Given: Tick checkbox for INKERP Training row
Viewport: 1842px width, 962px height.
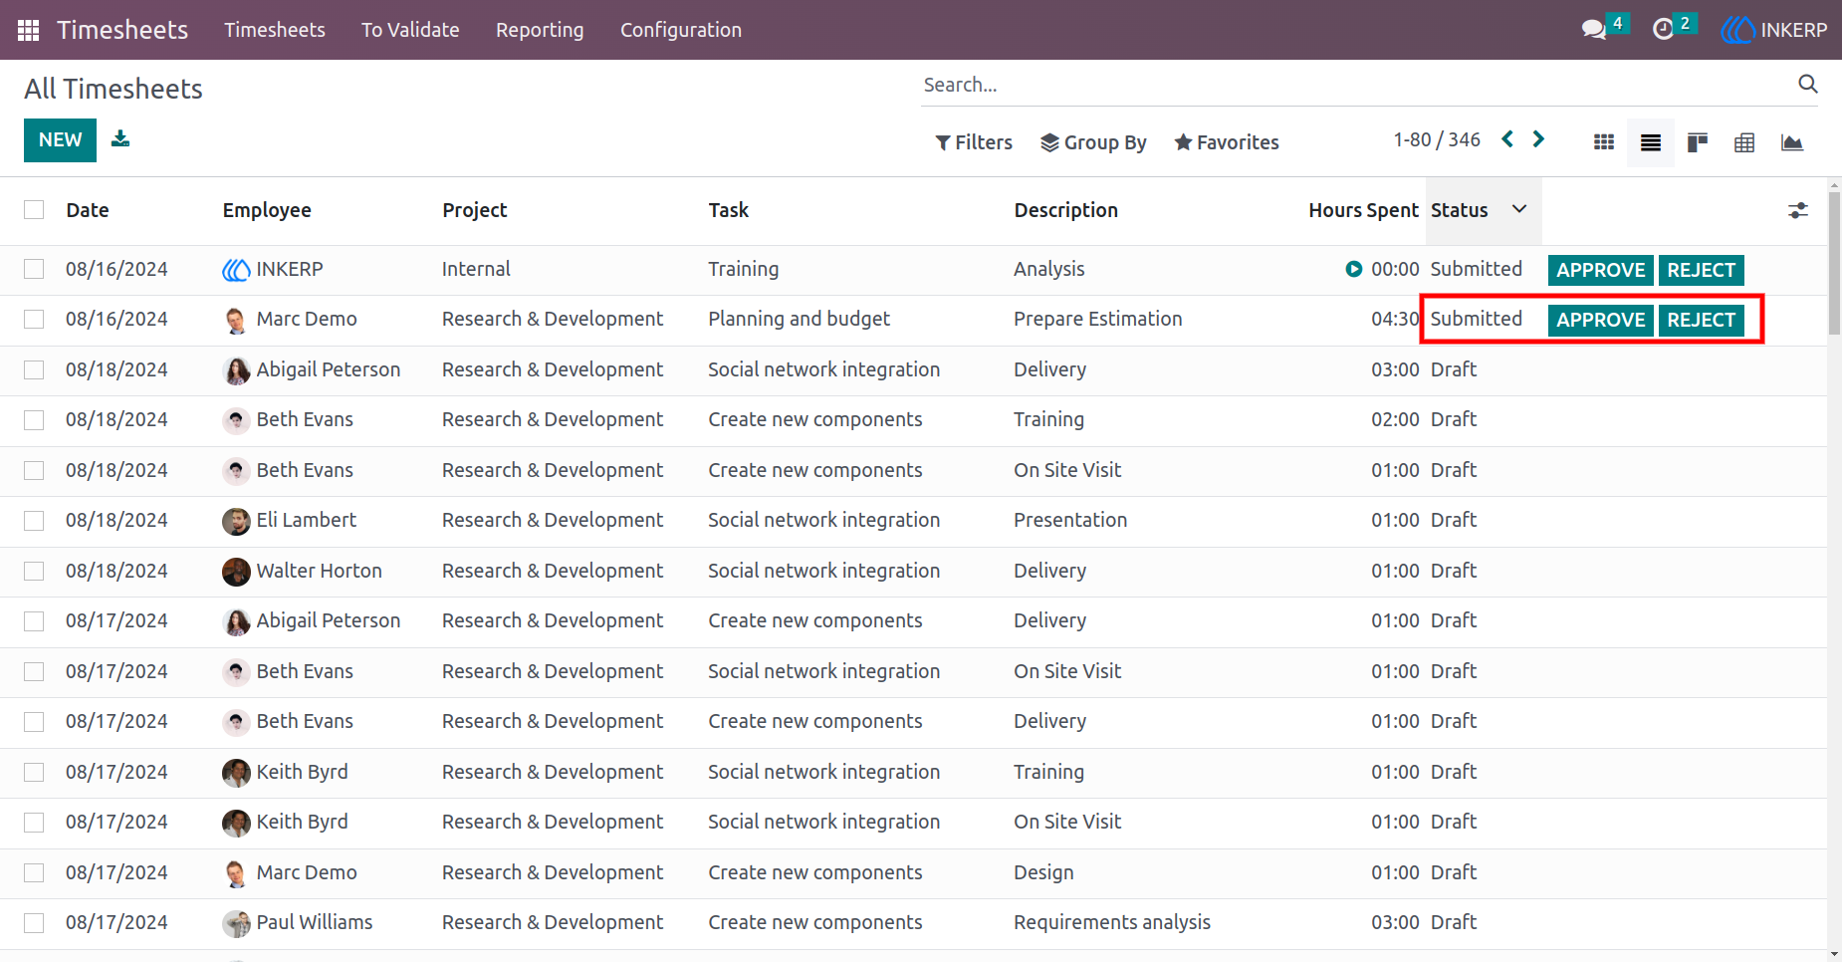Looking at the screenshot, I should (x=34, y=269).
